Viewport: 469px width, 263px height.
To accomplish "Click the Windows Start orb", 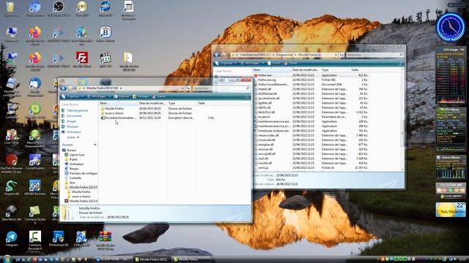I will pyautogui.click(x=7, y=259).
